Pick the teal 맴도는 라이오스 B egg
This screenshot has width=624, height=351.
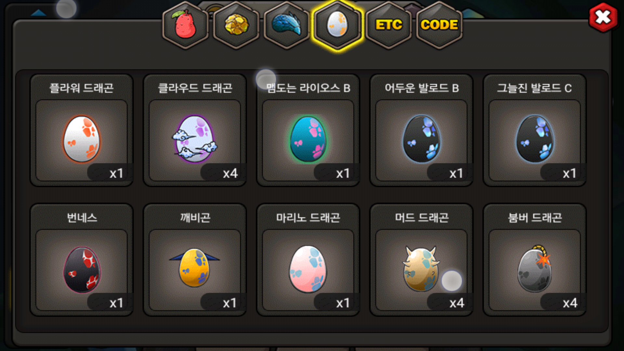coord(308,139)
